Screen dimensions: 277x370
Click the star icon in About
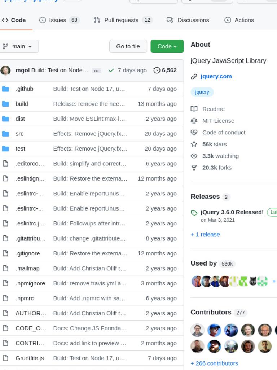point(194,144)
